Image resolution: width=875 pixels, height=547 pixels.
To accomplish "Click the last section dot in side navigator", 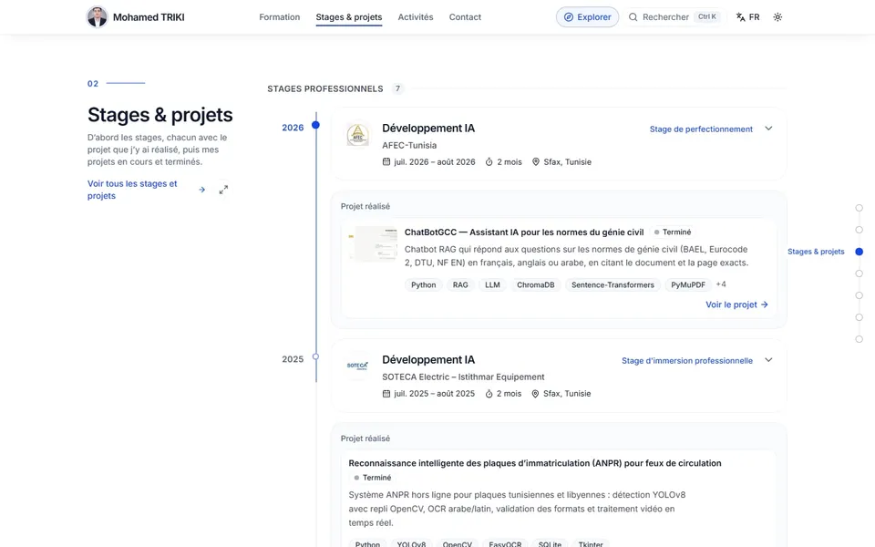I will coord(859,339).
